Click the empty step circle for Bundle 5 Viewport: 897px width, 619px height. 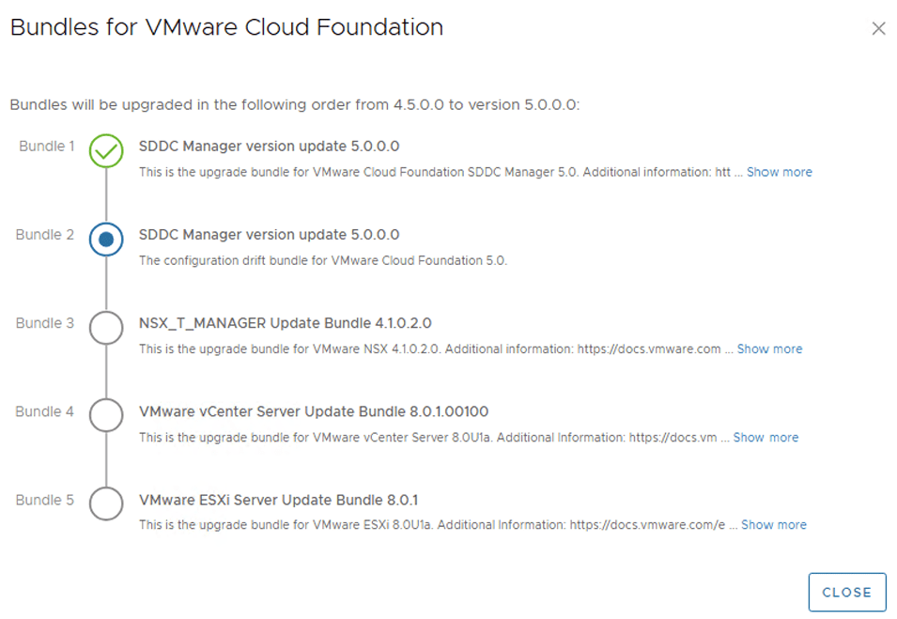pos(106,503)
